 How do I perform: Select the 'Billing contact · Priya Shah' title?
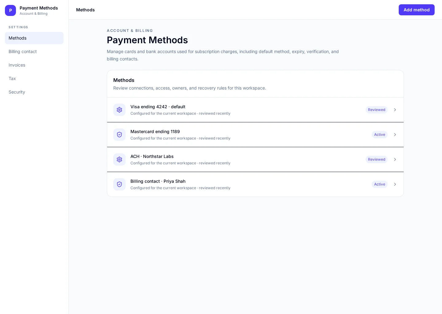click(x=158, y=181)
